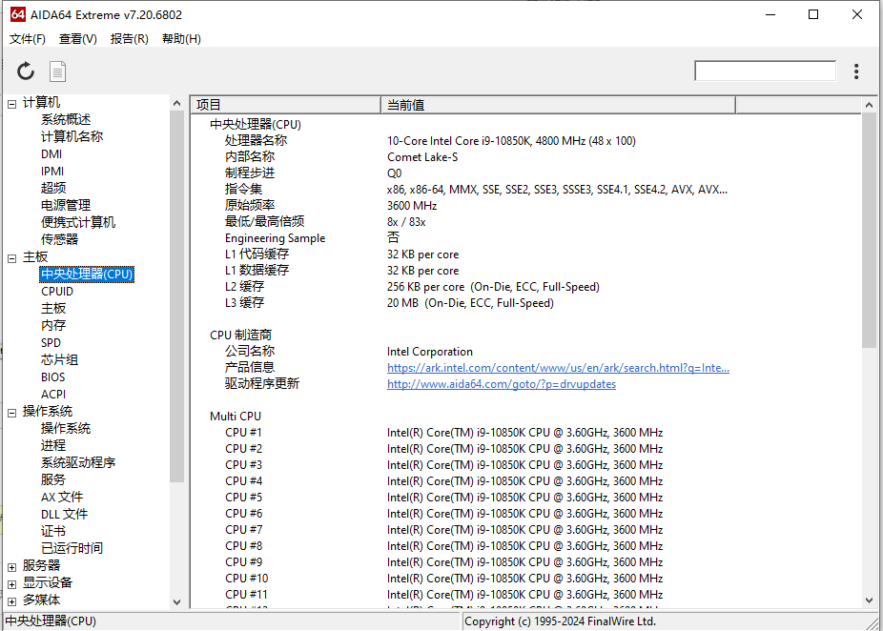Open the CPUID tree item

pos(57,291)
